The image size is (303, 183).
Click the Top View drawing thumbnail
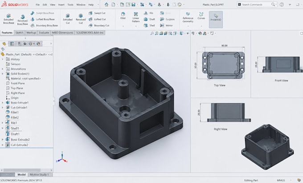(223, 65)
